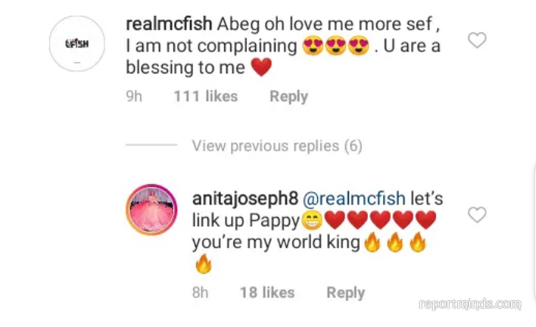Like anitajoseph8's reply with heart icon
Viewport: 536px width, 327px height.
(476, 216)
